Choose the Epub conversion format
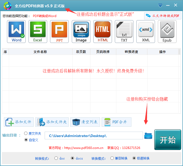 [x=167, y=32]
